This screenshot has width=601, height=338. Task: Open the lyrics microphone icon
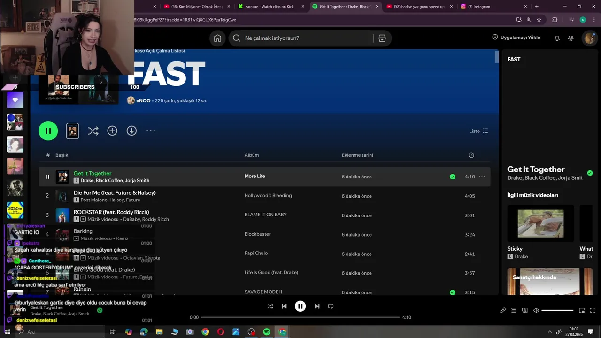coord(503,311)
